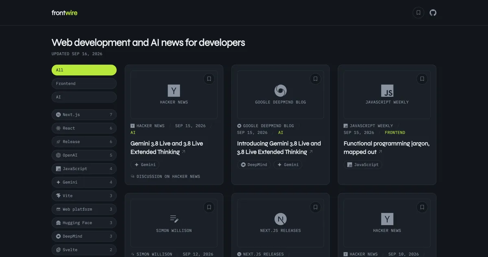The height and width of the screenshot is (257, 488).
Task: Open saved bookmarks from the header
Action: [418, 13]
